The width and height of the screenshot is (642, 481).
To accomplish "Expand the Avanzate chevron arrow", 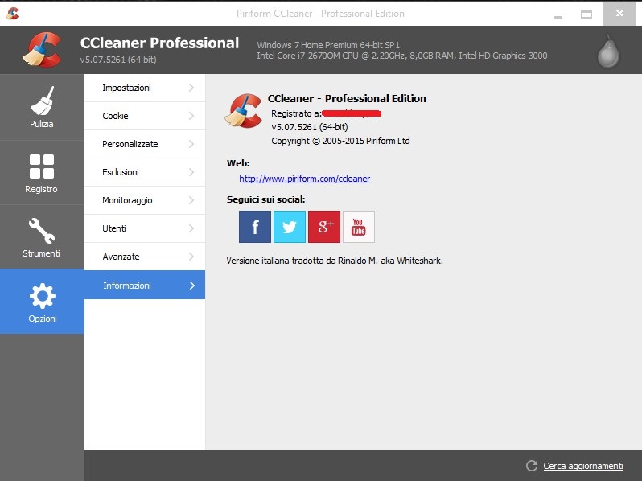I will point(191,257).
